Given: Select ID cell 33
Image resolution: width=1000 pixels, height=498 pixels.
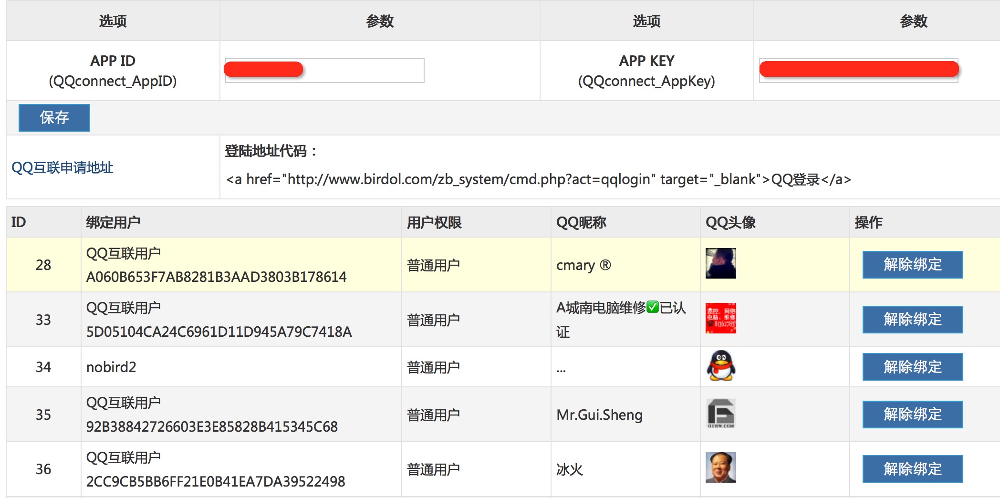Looking at the screenshot, I should (x=43, y=320).
